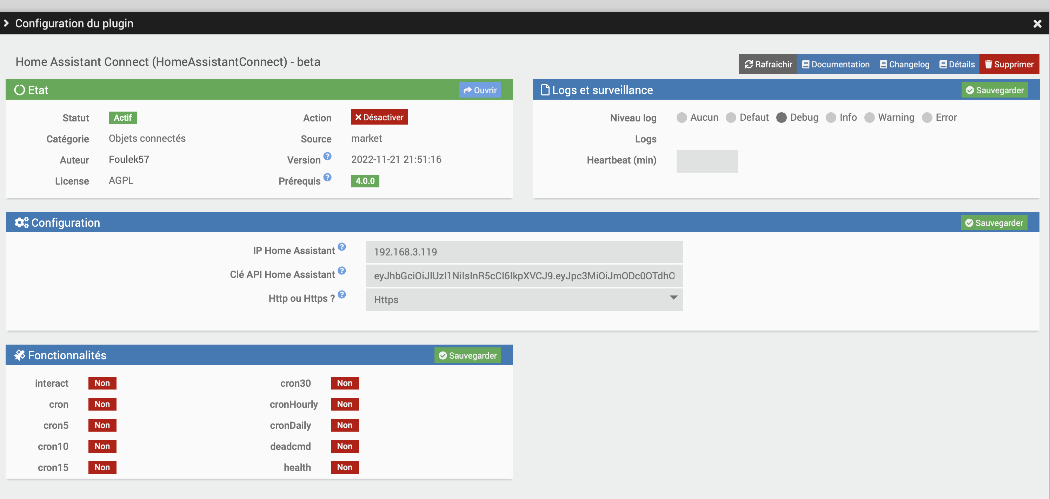The image size is (1050, 499).
Task: Click the green Actif status badge
Action: pyautogui.click(x=123, y=118)
